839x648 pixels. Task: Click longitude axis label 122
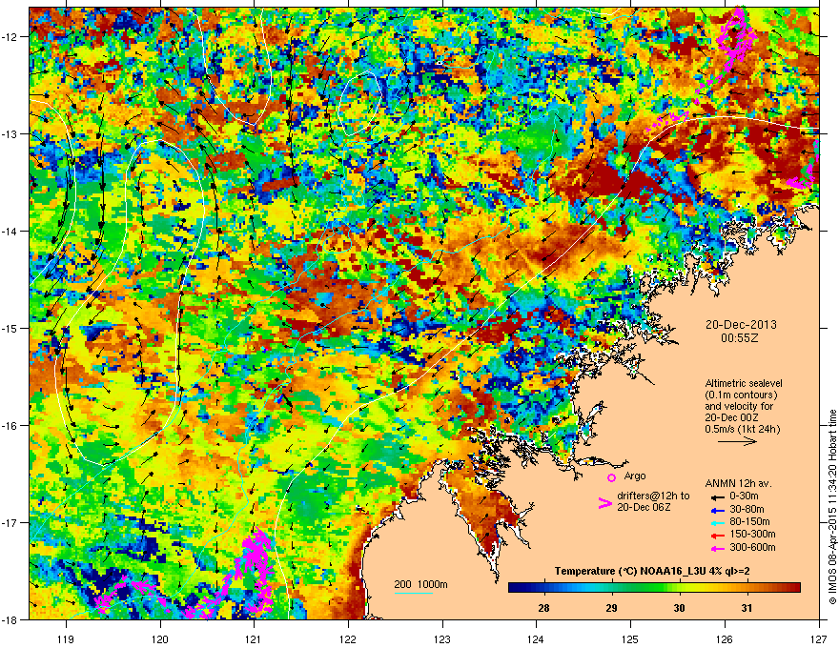[x=348, y=638]
